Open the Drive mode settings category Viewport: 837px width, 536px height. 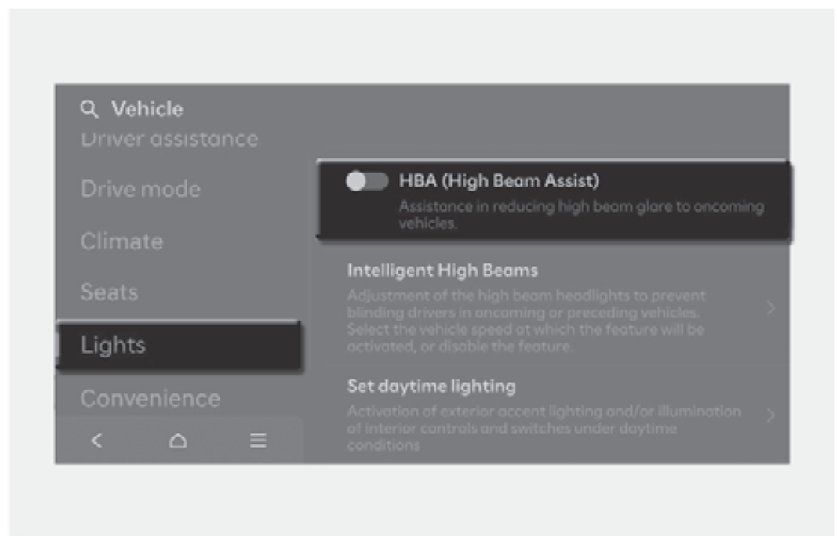[x=140, y=189]
